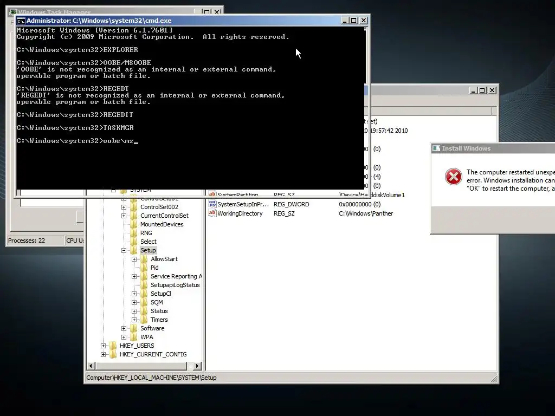Maximize the cmd.exe window

[x=353, y=21]
